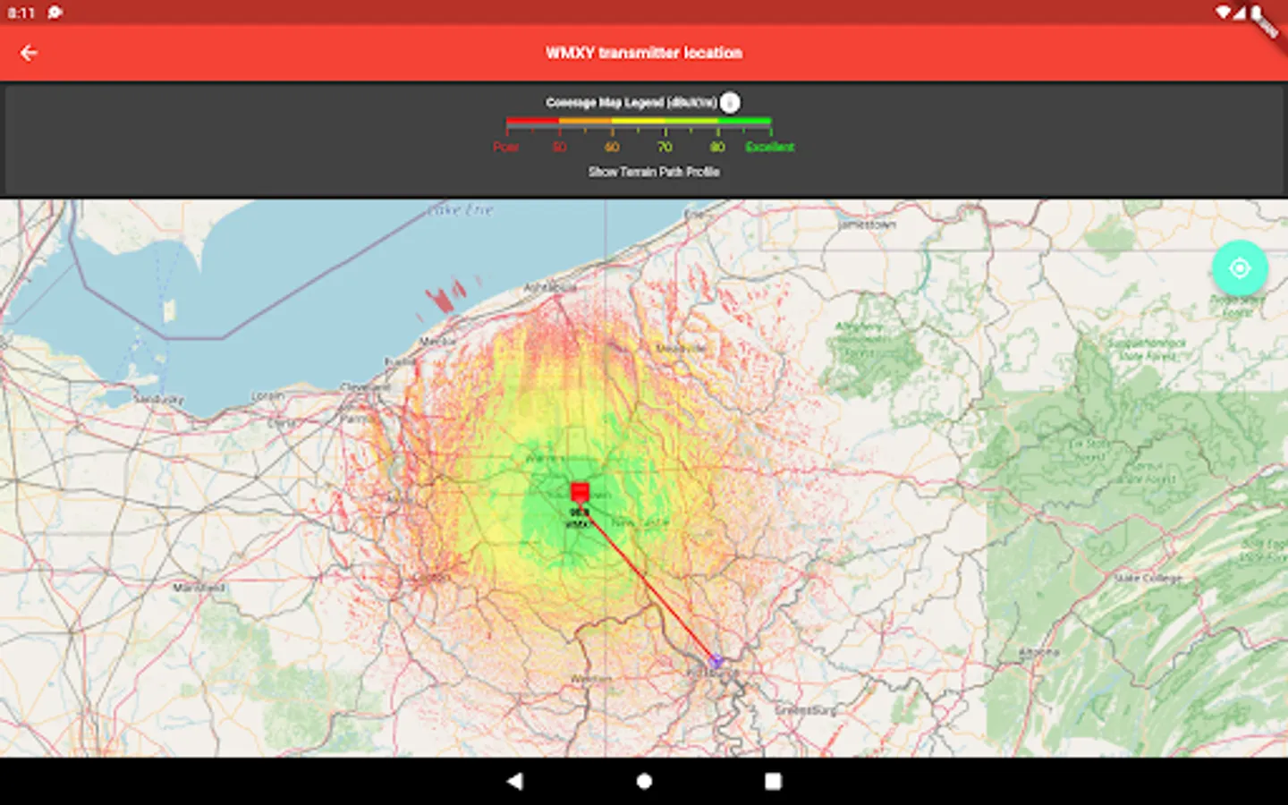Click the status bar clock
The image size is (1288, 805).
tap(21, 13)
